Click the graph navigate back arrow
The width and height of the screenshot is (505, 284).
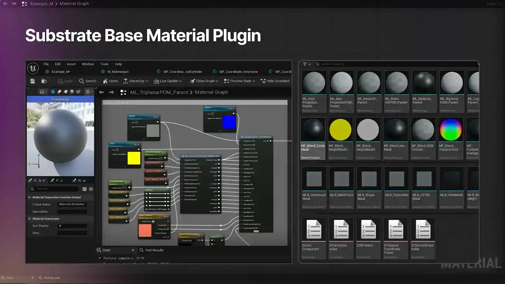point(101,92)
